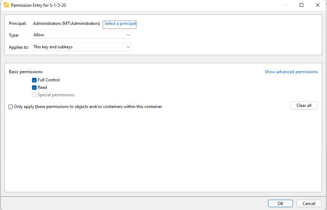
Task: Toggle the Read permission checkbox
Action: click(34, 87)
